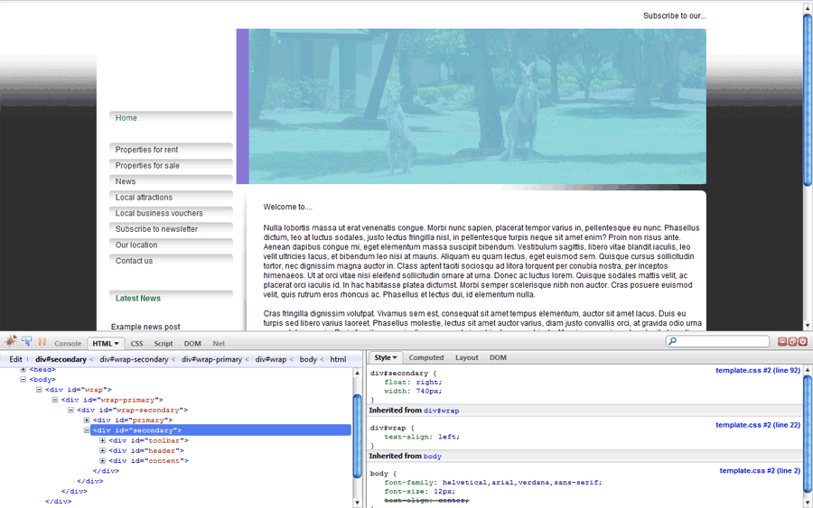Click the search magnifier in Firebug
This screenshot has width=813, height=508.
pyautogui.click(x=672, y=342)
